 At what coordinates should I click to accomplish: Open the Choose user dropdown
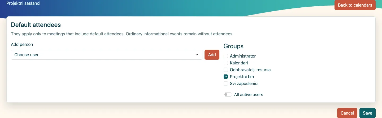point(107,55)
